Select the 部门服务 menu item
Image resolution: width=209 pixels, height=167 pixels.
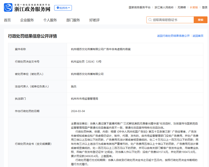click(x=73, y=20)
